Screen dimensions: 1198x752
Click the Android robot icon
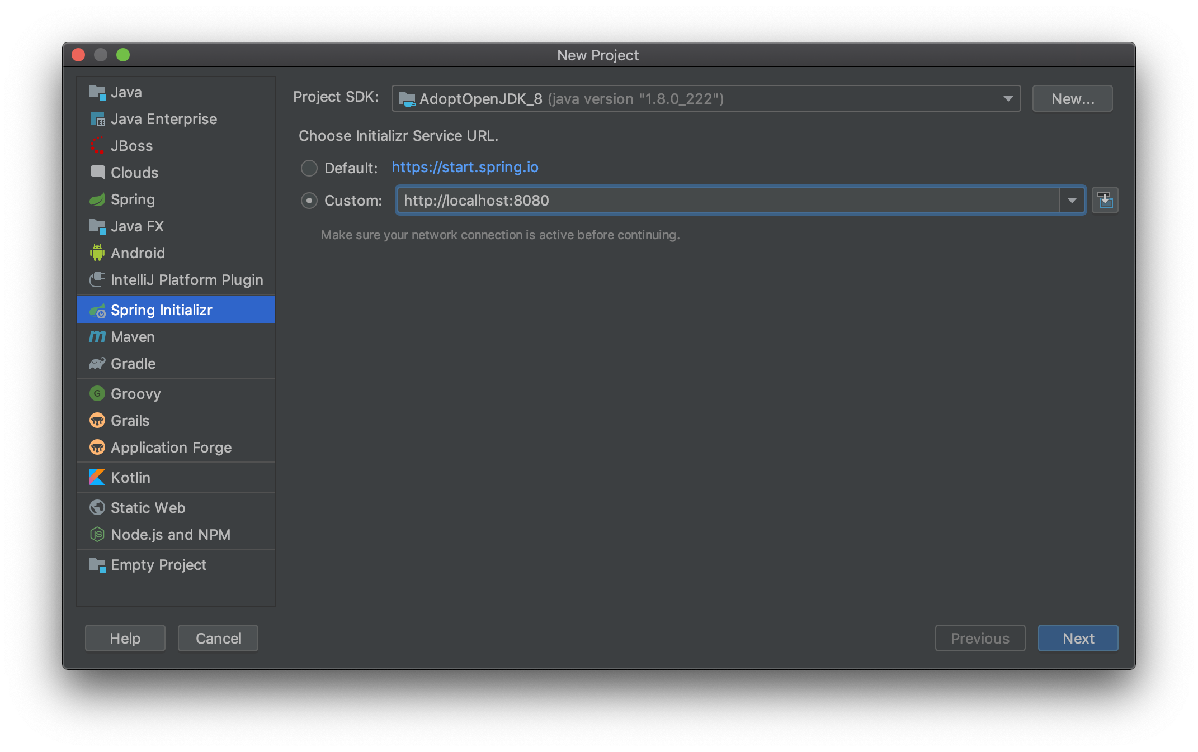pos(97,253)
